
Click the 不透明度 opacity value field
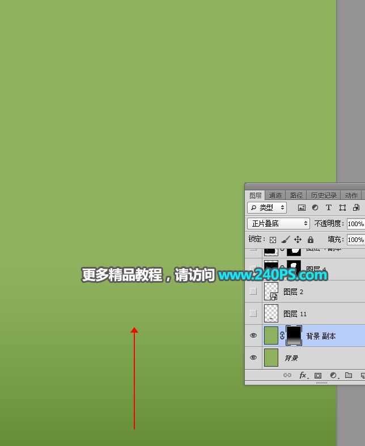(355, 224)
